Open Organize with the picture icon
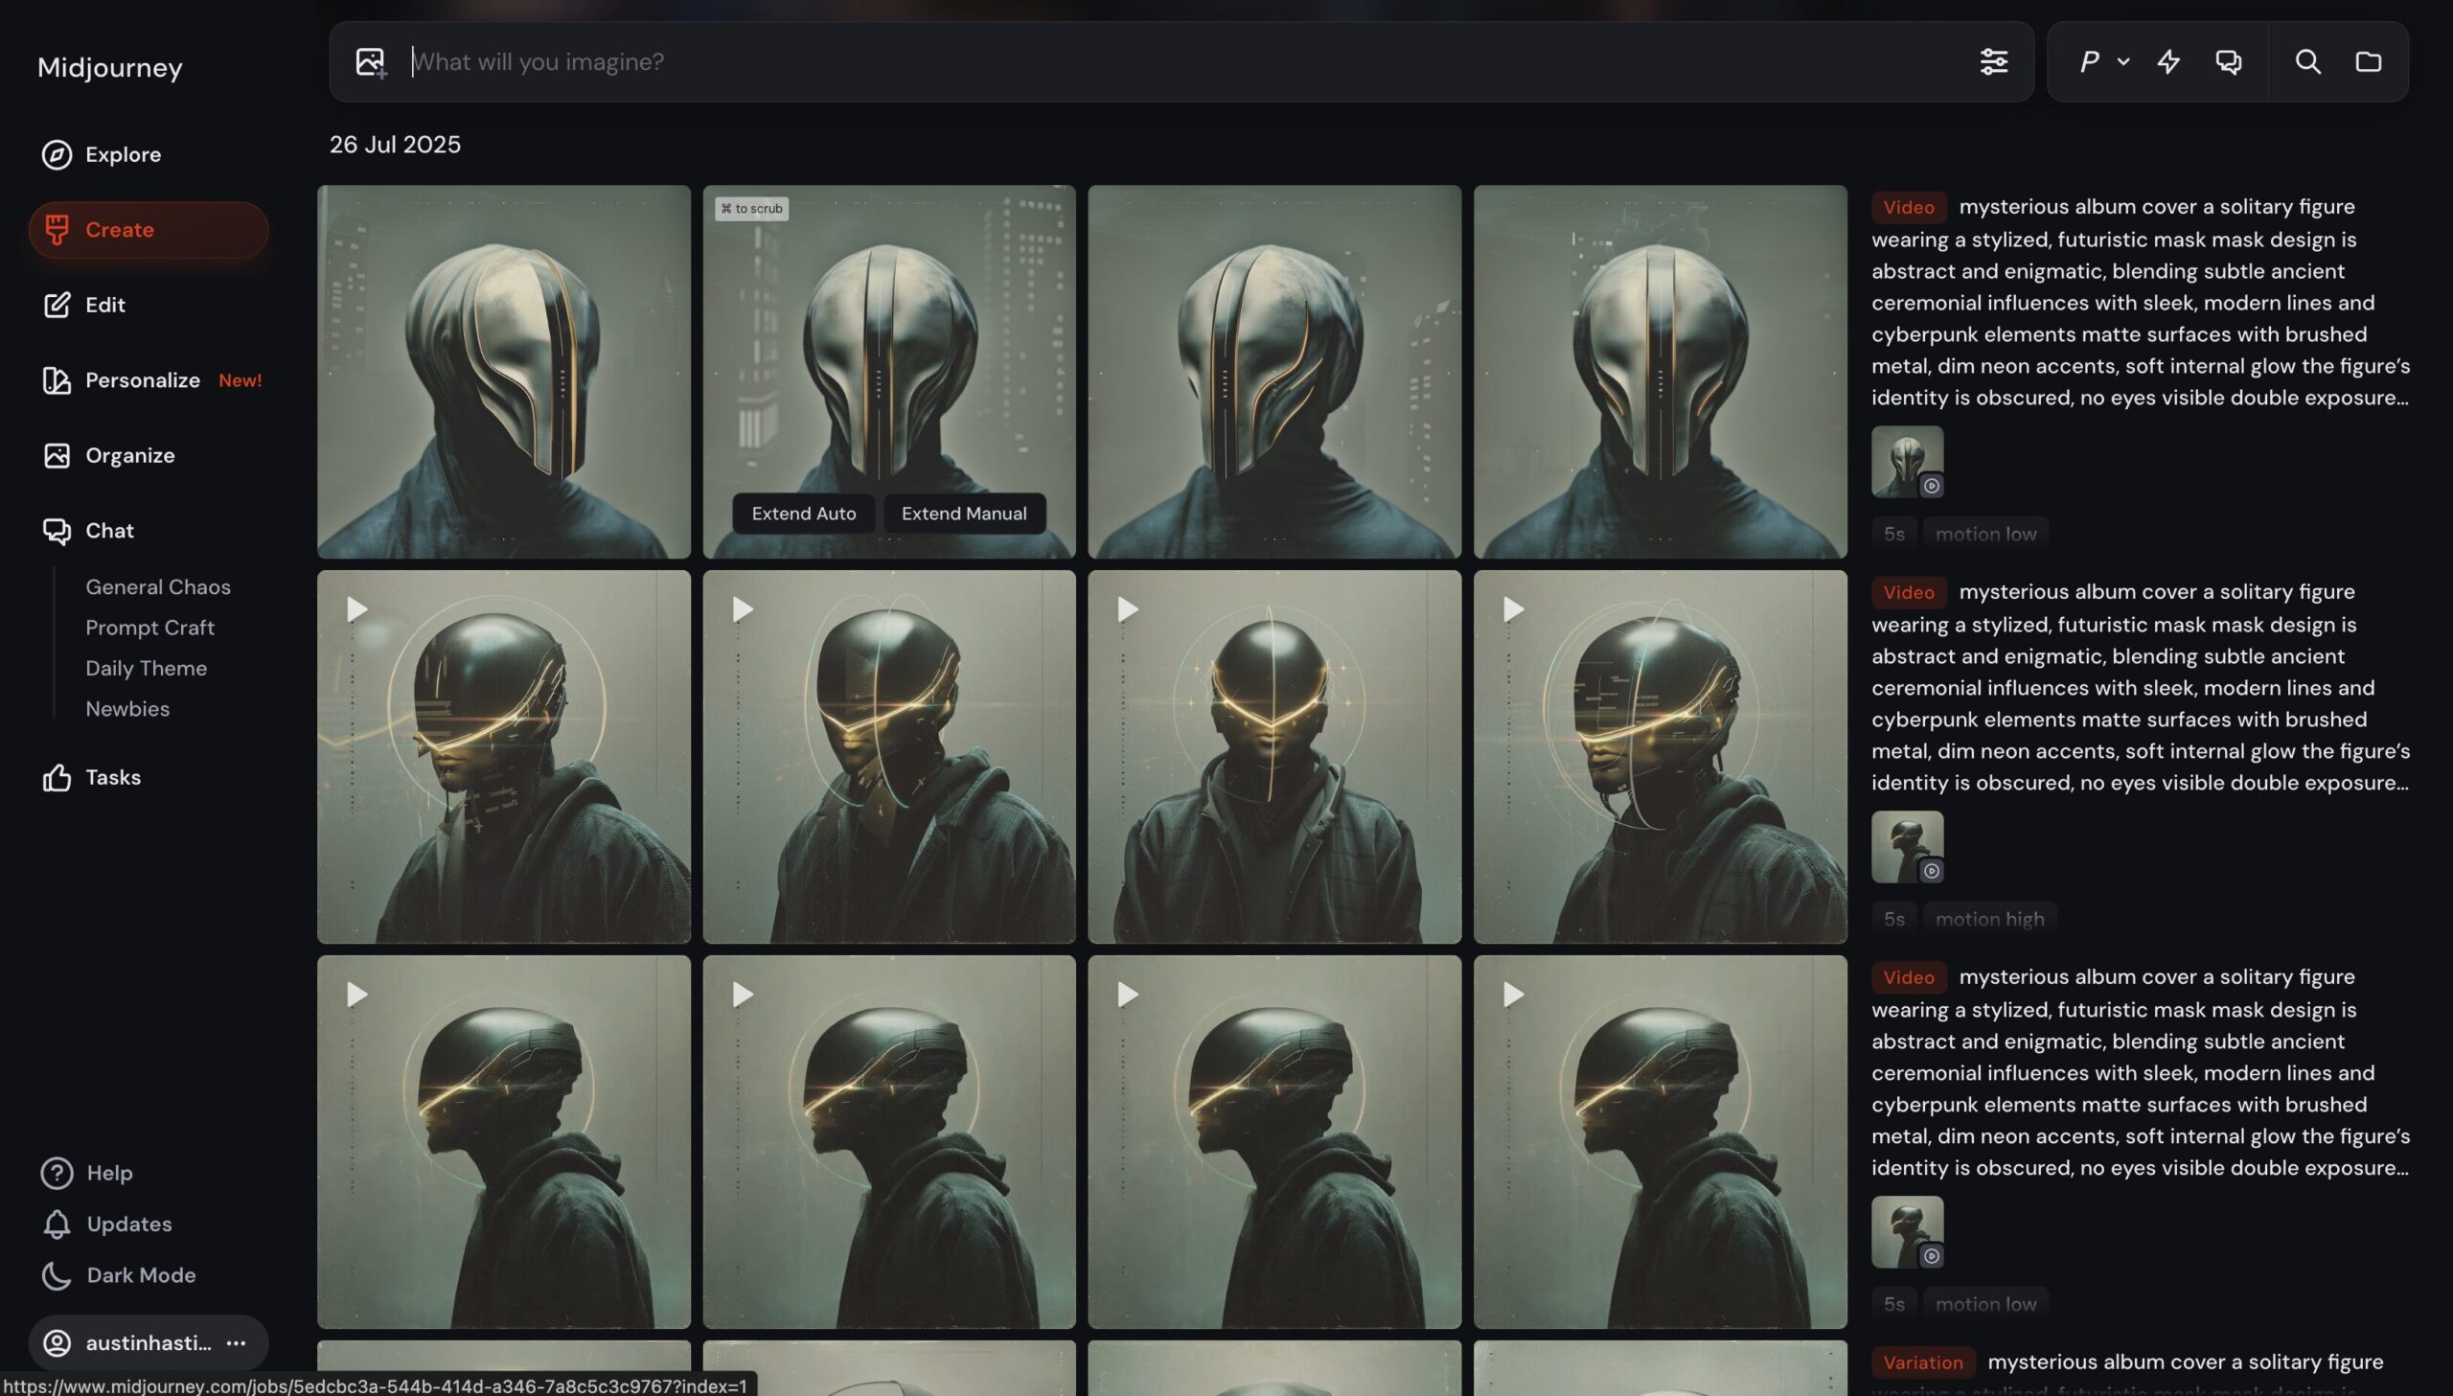Viewport: 2453px width, 1396px height. (x=57, y=455)
